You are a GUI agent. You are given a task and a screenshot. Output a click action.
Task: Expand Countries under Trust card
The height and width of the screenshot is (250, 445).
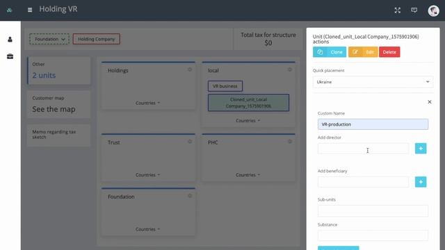coord(147,175)
